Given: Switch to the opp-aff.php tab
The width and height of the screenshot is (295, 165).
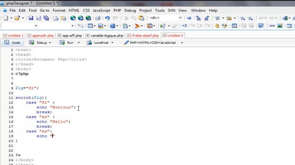Looking at the screenshot, I should pos(70,36).
